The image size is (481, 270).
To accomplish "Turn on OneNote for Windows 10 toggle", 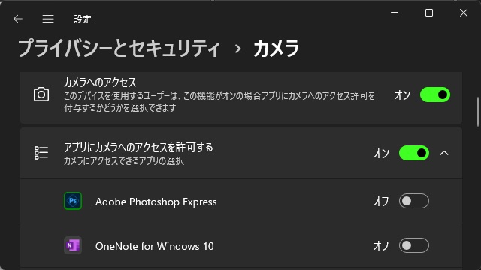I will (x=414, y=245).
